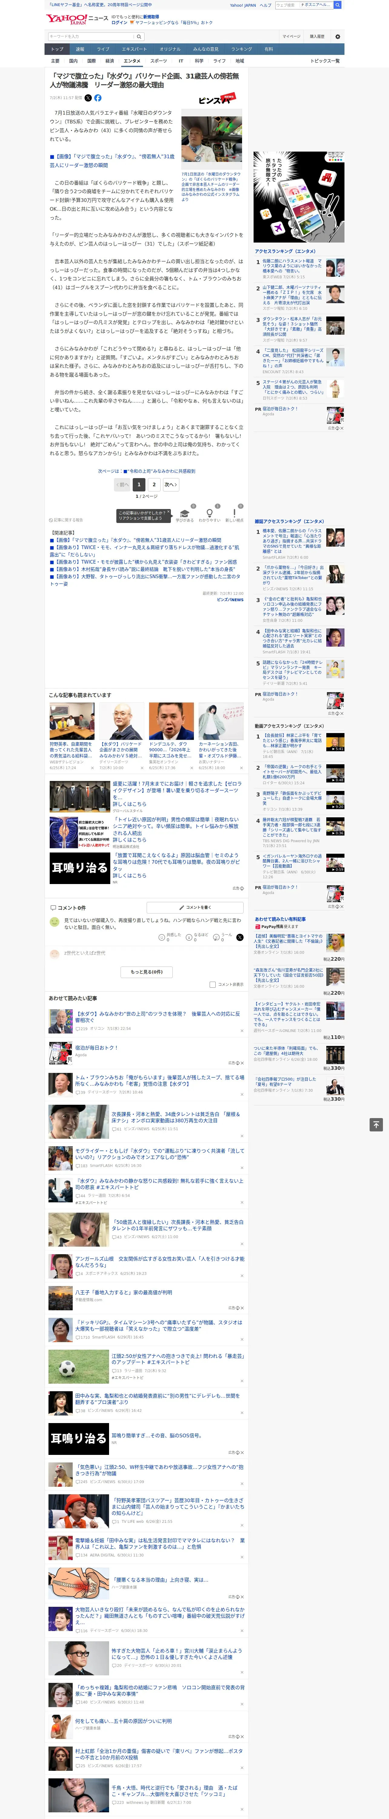Open the 有料 navigation tab

(x=269, y=49)
